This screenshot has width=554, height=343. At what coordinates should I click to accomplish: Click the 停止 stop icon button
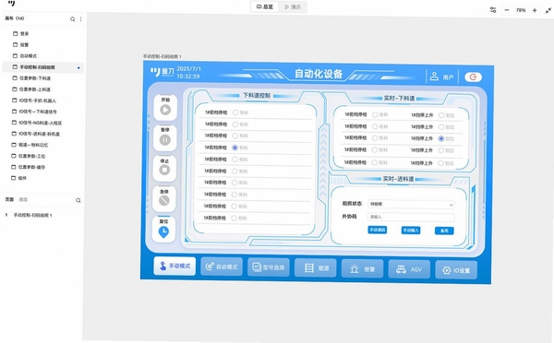tap(164, 170)
